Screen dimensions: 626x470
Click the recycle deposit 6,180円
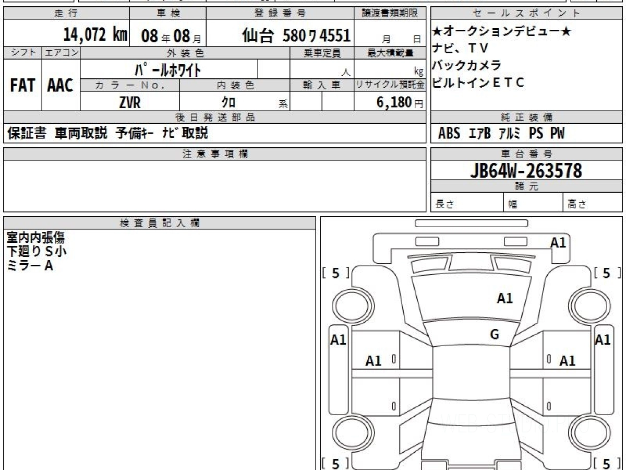(x=400, y=102)
